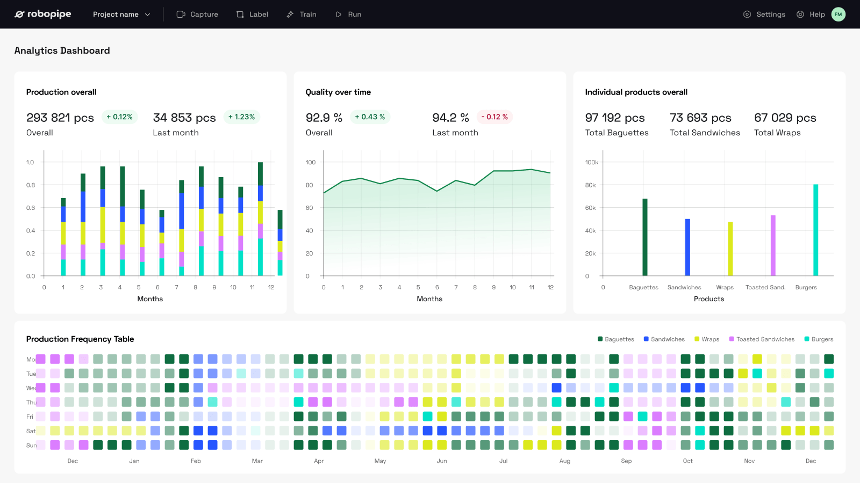Click the Project name dropdown chevron
The width and height of the screenshot is (860, 488).
pyautogui.click(x=147, y=14)
